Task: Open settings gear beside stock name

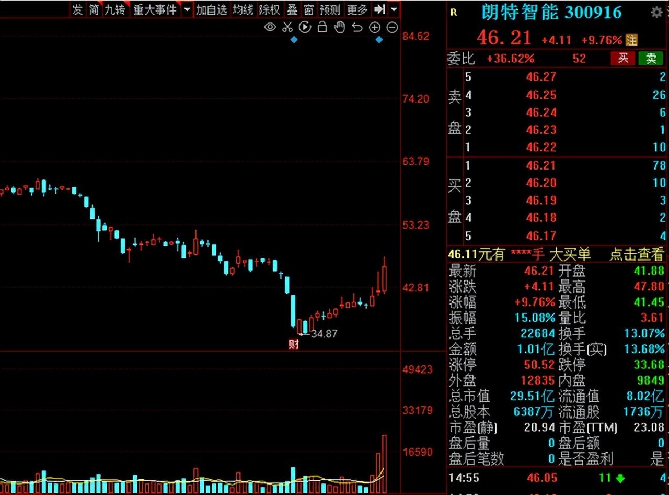Action: tap(656, 13)
